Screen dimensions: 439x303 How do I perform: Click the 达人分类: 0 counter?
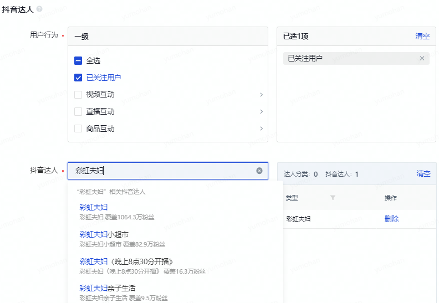[x=300, y=174]
